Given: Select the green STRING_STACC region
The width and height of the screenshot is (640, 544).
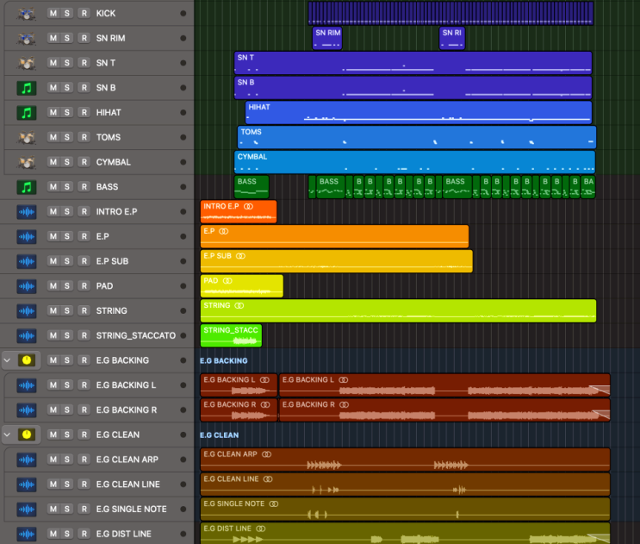Looking at the screenshot, I should (231, 335).
